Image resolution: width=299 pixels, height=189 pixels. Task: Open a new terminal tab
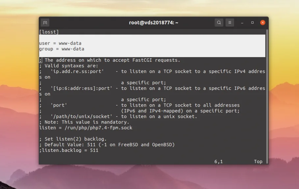[x=45, y=23]
